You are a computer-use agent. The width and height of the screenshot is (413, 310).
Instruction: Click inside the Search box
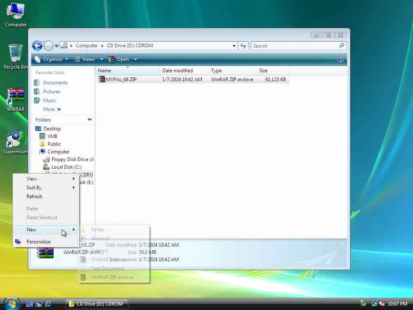click(x=295, y=46)
